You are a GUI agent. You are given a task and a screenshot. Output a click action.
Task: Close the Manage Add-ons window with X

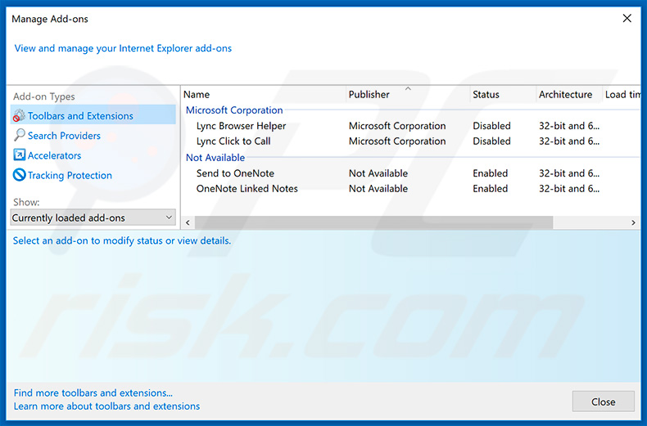coord(627,18)
